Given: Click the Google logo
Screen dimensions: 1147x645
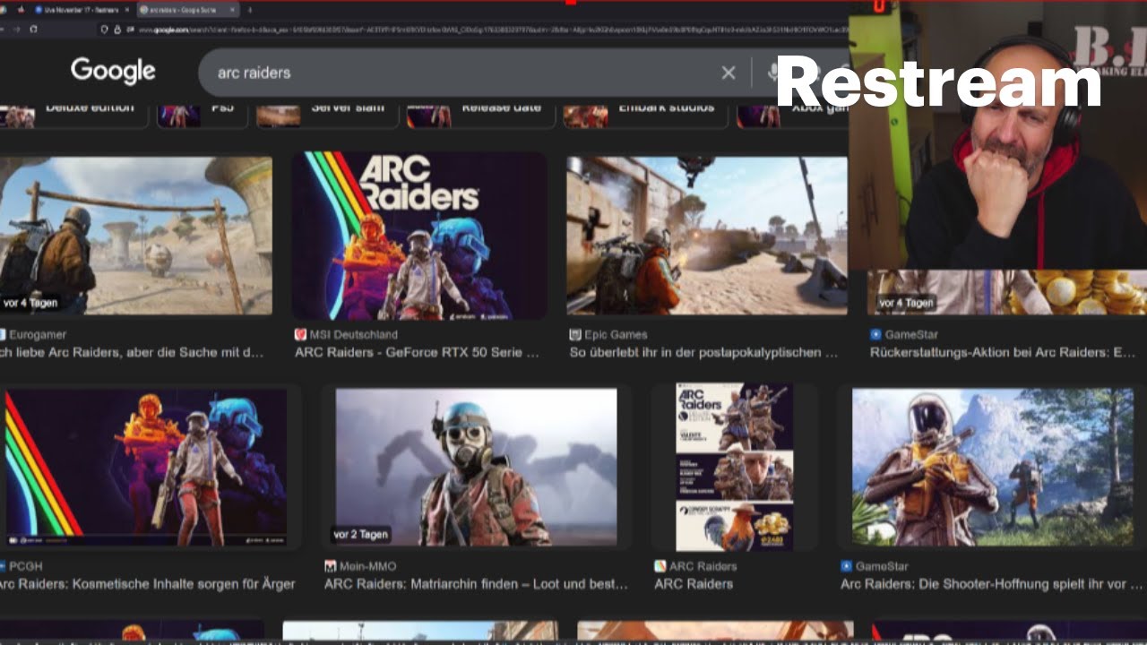Looking at the screenshot, I should tap(113, 71).
